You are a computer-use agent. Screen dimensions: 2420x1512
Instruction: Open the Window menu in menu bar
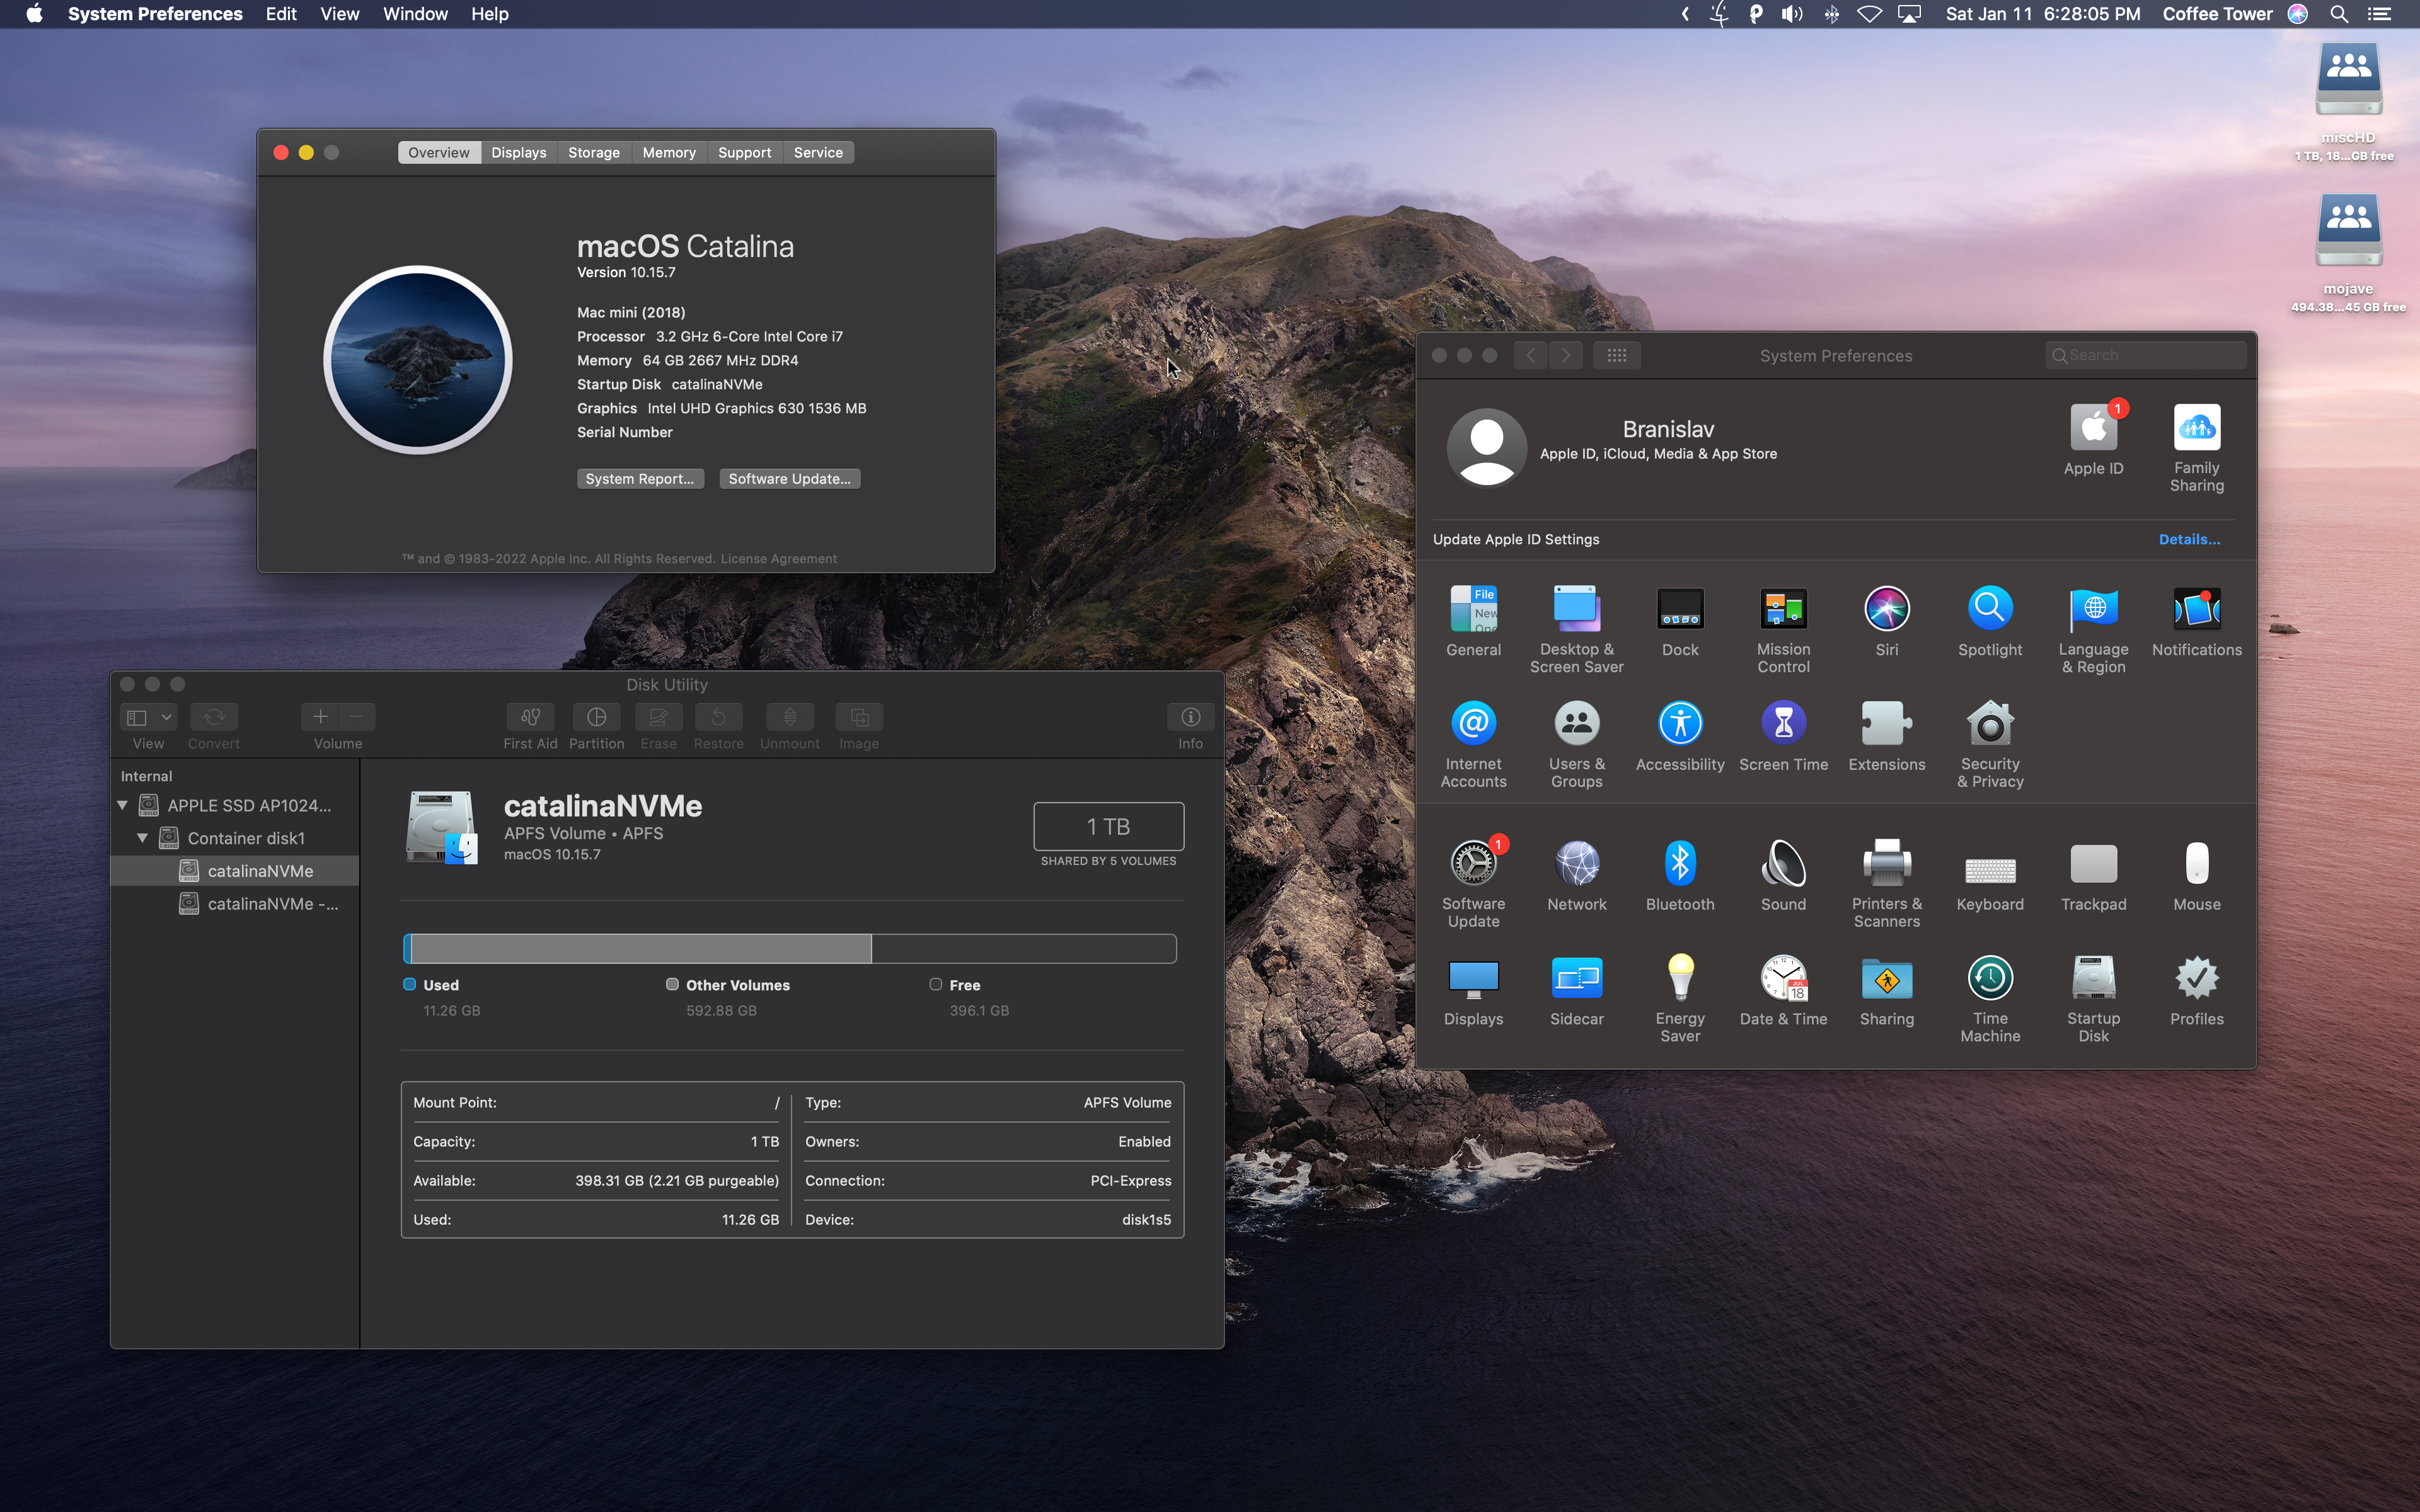414,14
